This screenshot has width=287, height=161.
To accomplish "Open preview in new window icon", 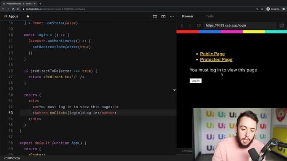I will click(x=282, y=25).
